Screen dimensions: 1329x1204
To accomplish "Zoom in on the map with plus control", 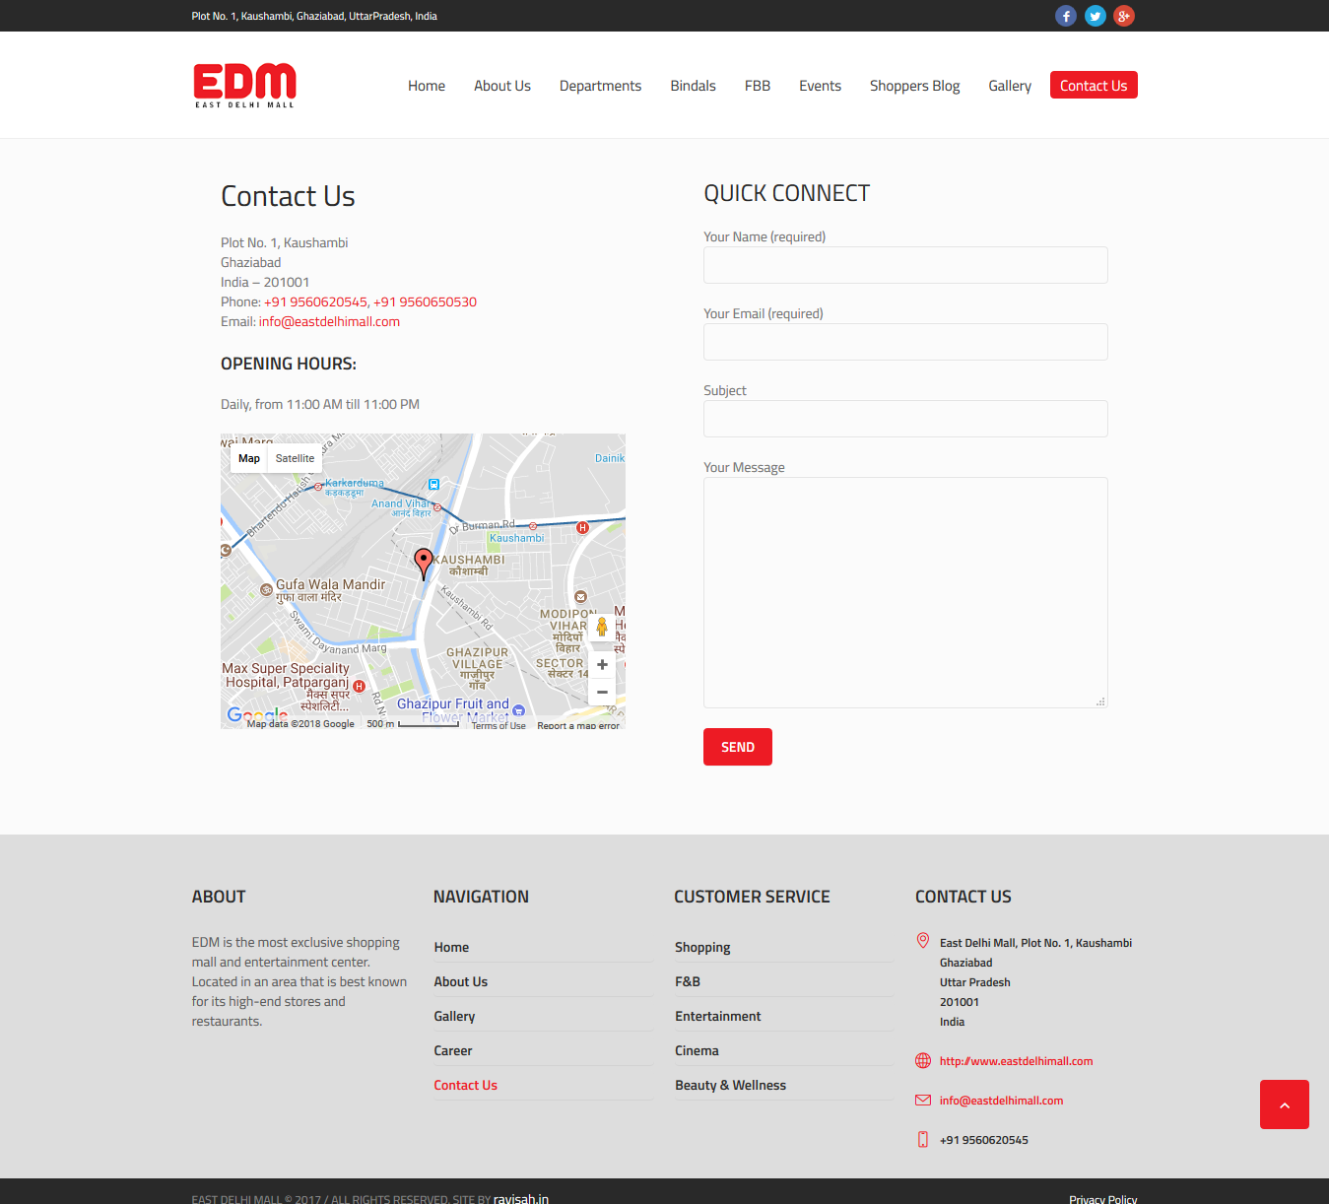I will [x=602, y=664].
